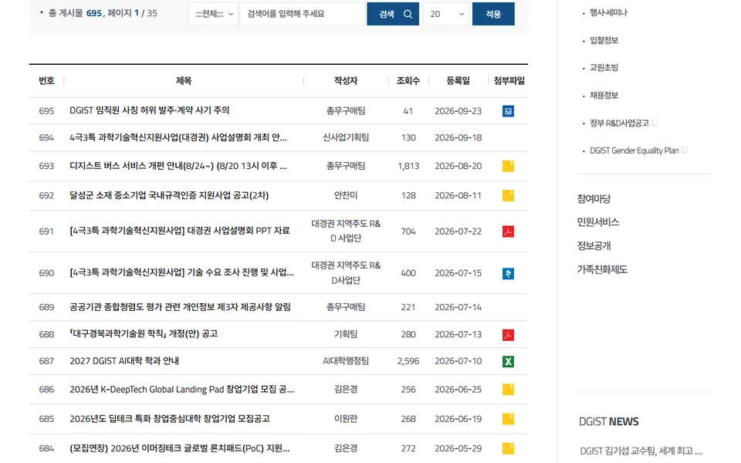
Task: Click author 신사업기획팀 in row 694
Action: (346, 137)
